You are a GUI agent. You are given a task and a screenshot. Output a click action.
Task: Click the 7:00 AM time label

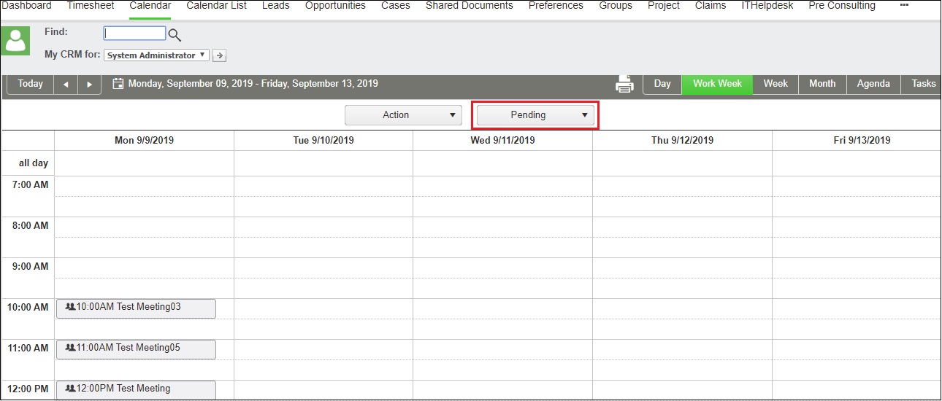pos(31,185)
